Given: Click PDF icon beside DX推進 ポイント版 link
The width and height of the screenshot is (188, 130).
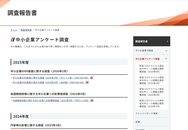Looking at the screenshot, I should (x=92, y=78).
